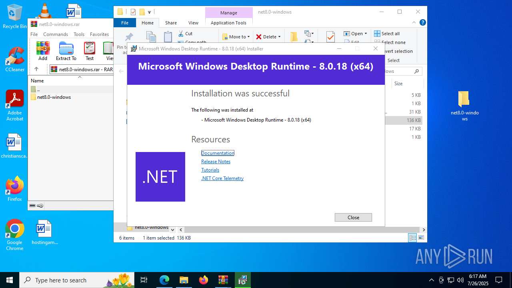Click the Properties checkmark icon in ribbon
512x288 pixels.
(x=330, y=37)
